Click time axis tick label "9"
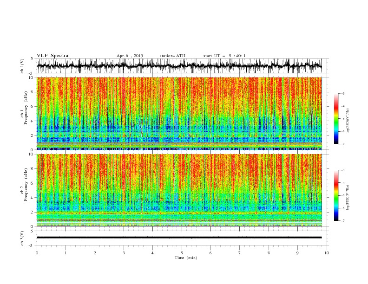The width and height of the screenshot is (368, 284). point(297,253)
